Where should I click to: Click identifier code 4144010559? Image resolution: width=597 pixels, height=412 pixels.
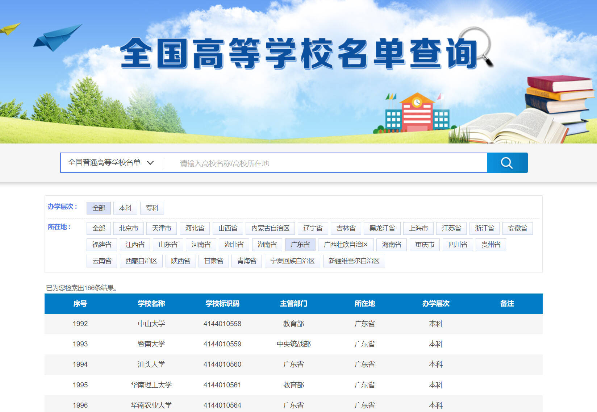[x=222, y=344]
